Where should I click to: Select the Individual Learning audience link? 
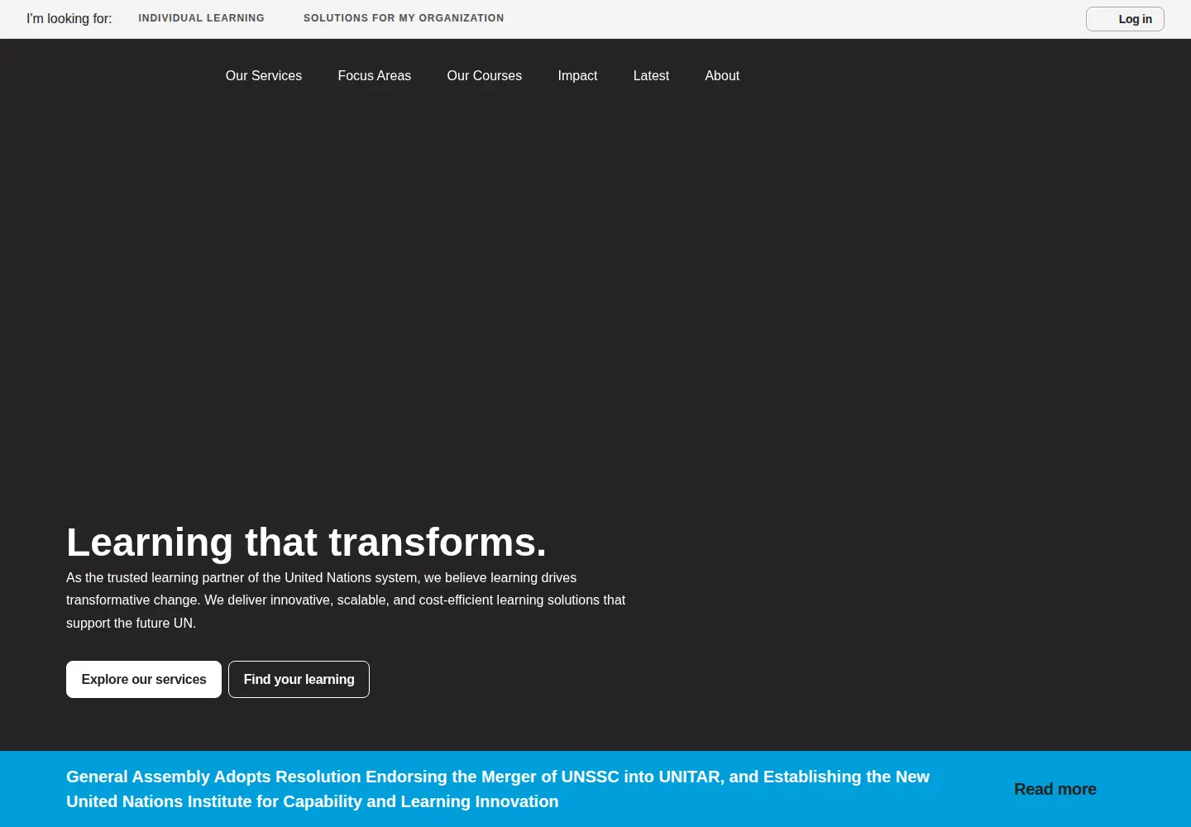point(201,18)
